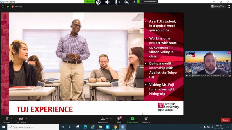Expand video options arrow beside Start Video
The width and height of the screenshot is (232, 130).
27,119
